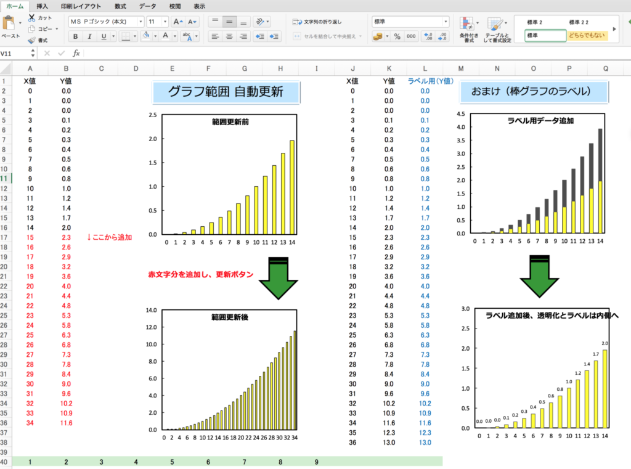Select the Format Painter brush icon

coord(31,39)
